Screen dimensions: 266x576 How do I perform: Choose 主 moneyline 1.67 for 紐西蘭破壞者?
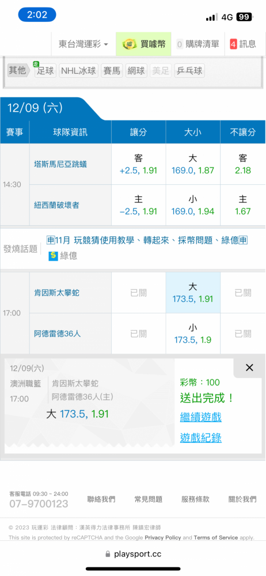[243, 206]
